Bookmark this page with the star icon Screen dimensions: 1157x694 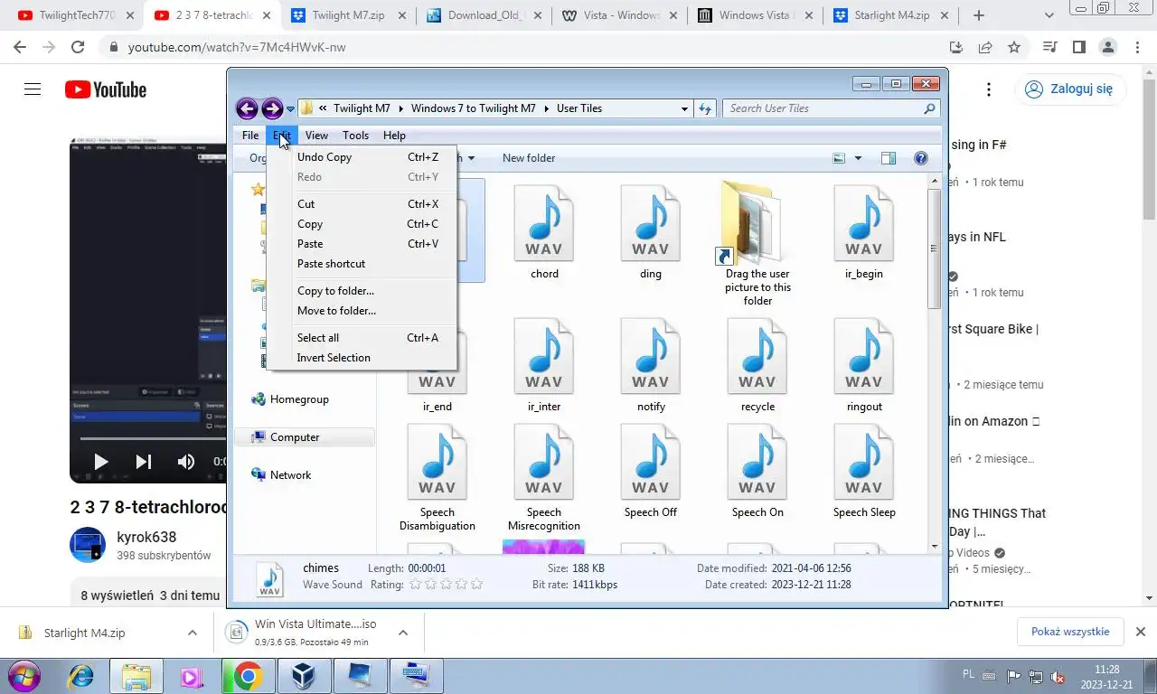coord(1014,47)
